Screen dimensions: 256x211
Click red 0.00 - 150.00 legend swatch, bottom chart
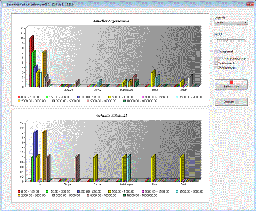point(19,191)
